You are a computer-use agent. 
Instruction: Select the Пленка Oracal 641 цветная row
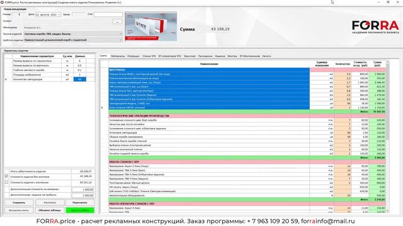tap(247, 90)
